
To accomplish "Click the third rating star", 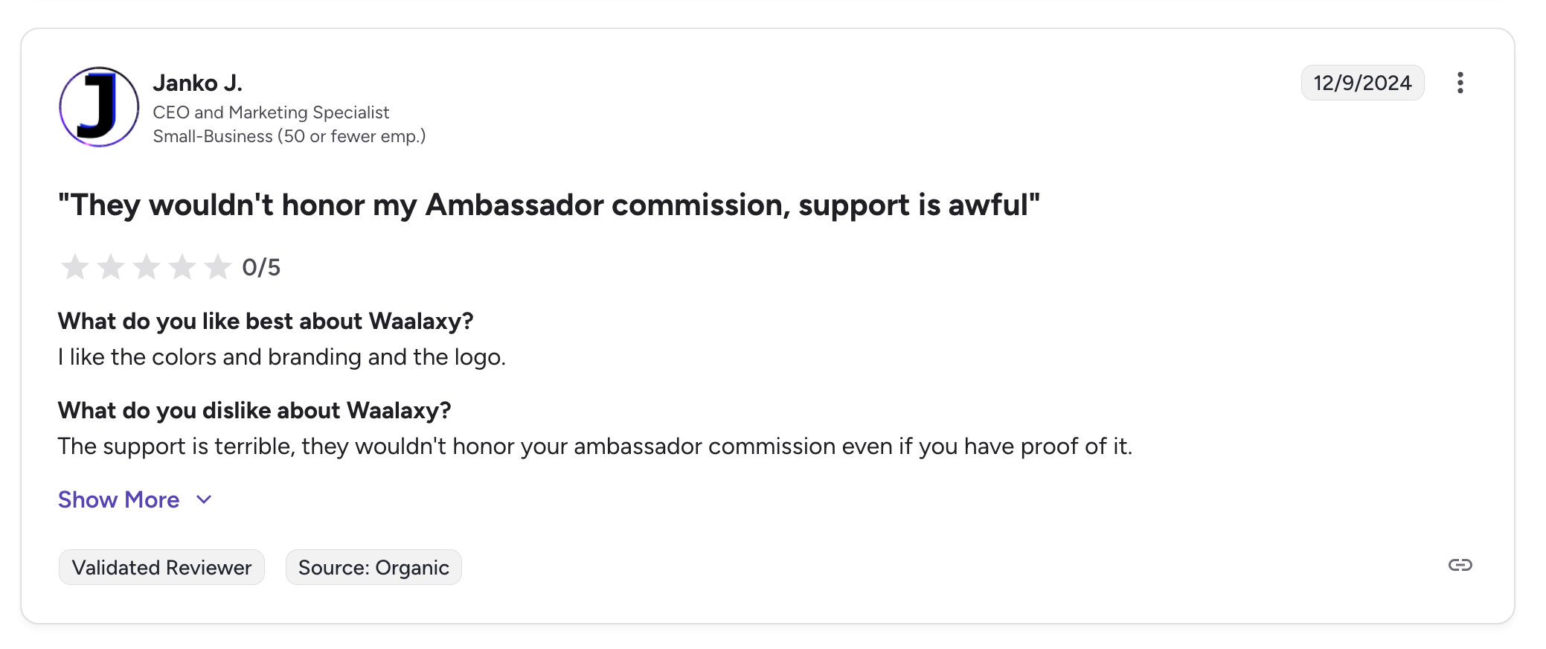I will click(147, 267).
